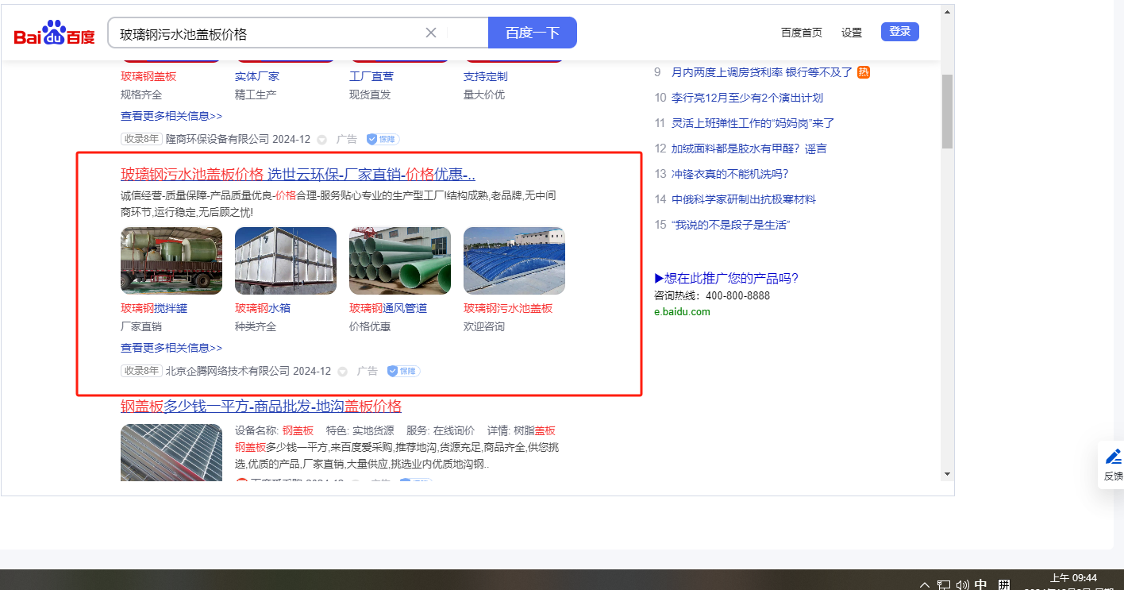Click company name 隆商环保设备有限公司

point(217,139)
